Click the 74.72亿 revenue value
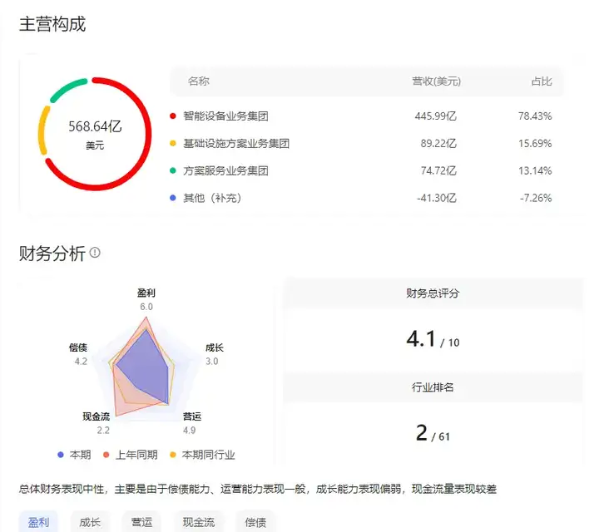Viewport: 599px width, 532px height. tap(438, 170)
